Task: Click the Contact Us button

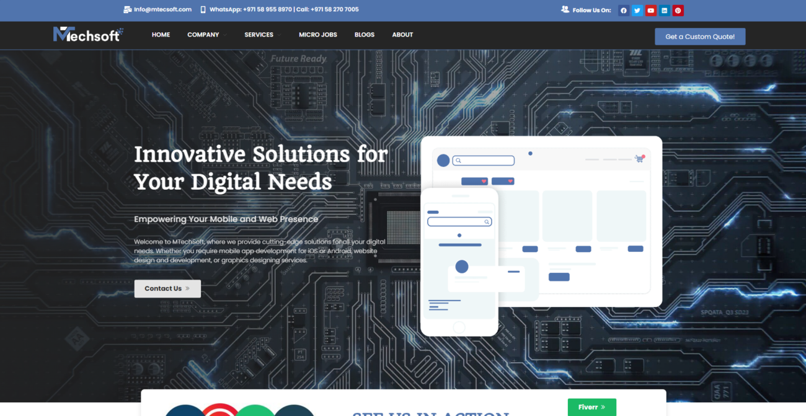Action: [167, 288]
